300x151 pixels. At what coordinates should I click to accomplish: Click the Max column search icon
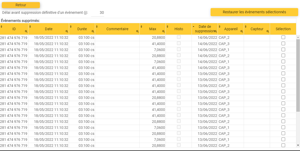[x=163, y=32]
